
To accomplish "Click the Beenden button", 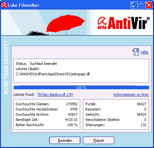I will pos(65,140).
